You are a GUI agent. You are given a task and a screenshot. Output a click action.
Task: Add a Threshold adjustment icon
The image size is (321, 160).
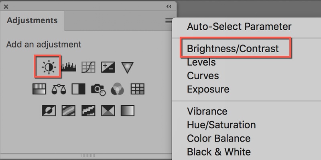88,111
